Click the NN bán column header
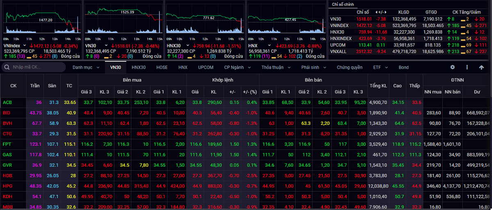The width and height of the screenshot is (492, 210). point(453,92)
